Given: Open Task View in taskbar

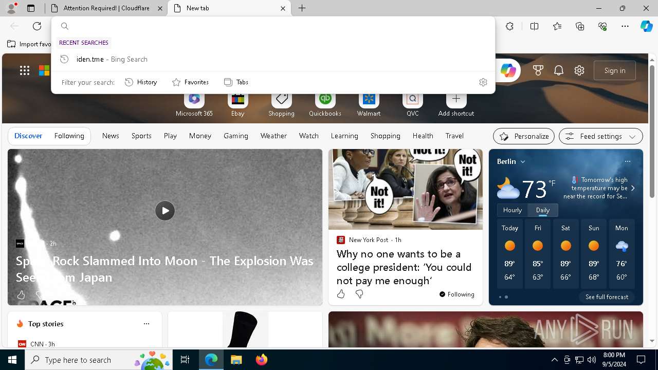Looking at the screenshot, I should [185, 360].
